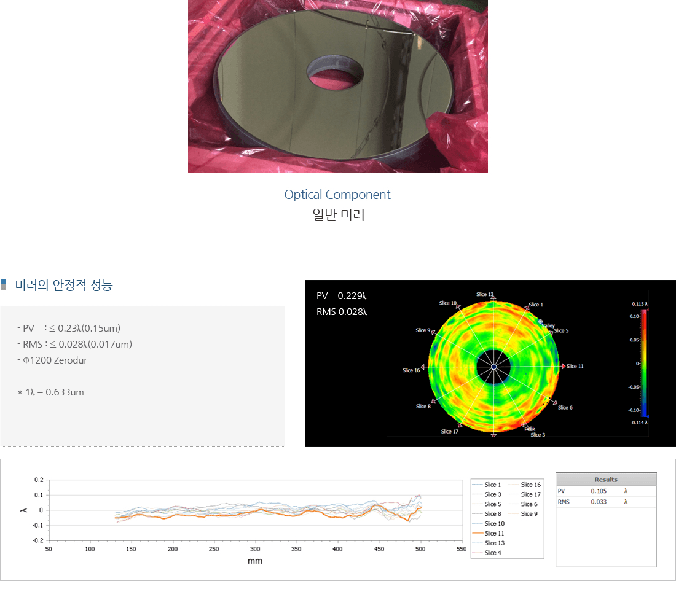Click the Peak point marker on the map
Viewport: 676px width, 592px height.
(x=524, y=425)
